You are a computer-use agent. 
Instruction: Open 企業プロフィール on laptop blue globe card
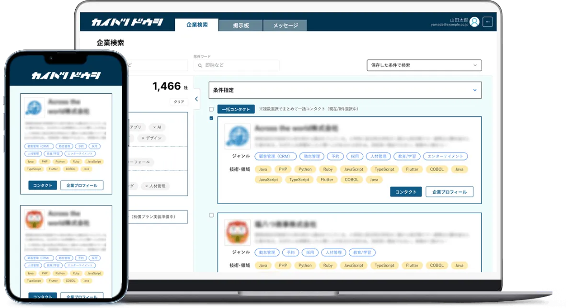[x=449, y=192]
